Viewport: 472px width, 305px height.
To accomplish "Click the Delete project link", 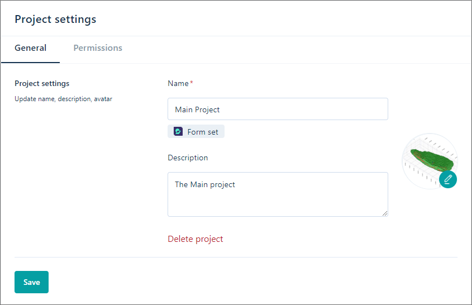I will (x=196, y=239).
